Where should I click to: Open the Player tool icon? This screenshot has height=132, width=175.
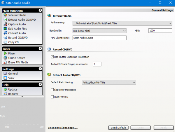click(x=5, y=53)
